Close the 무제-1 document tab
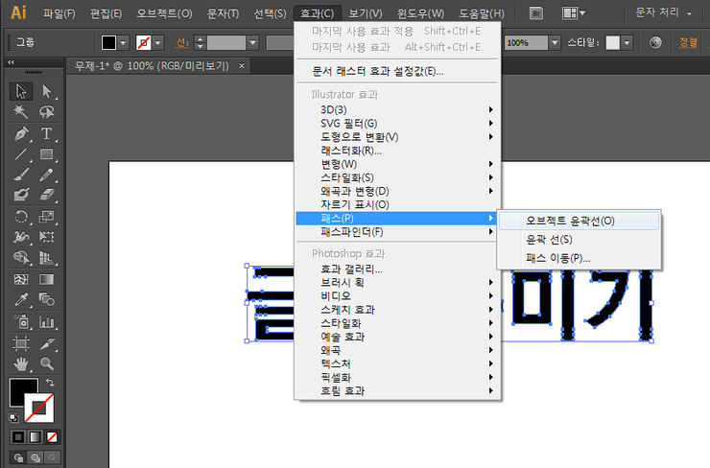Viewport: 710px width, 468px height. click(241, 66)
